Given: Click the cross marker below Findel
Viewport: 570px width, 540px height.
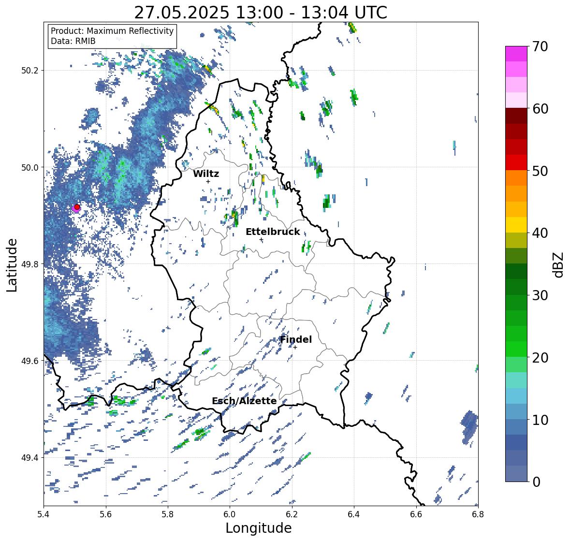Looking at the screenshot, I should click(x=295, y=348).
